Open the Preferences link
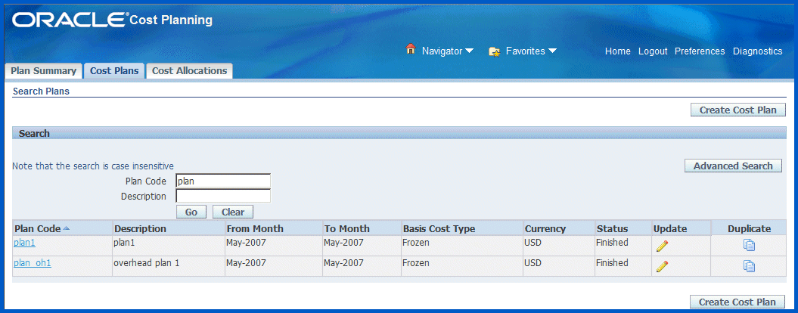The height and width of the screenshot is (313, 798). point(699,51)
